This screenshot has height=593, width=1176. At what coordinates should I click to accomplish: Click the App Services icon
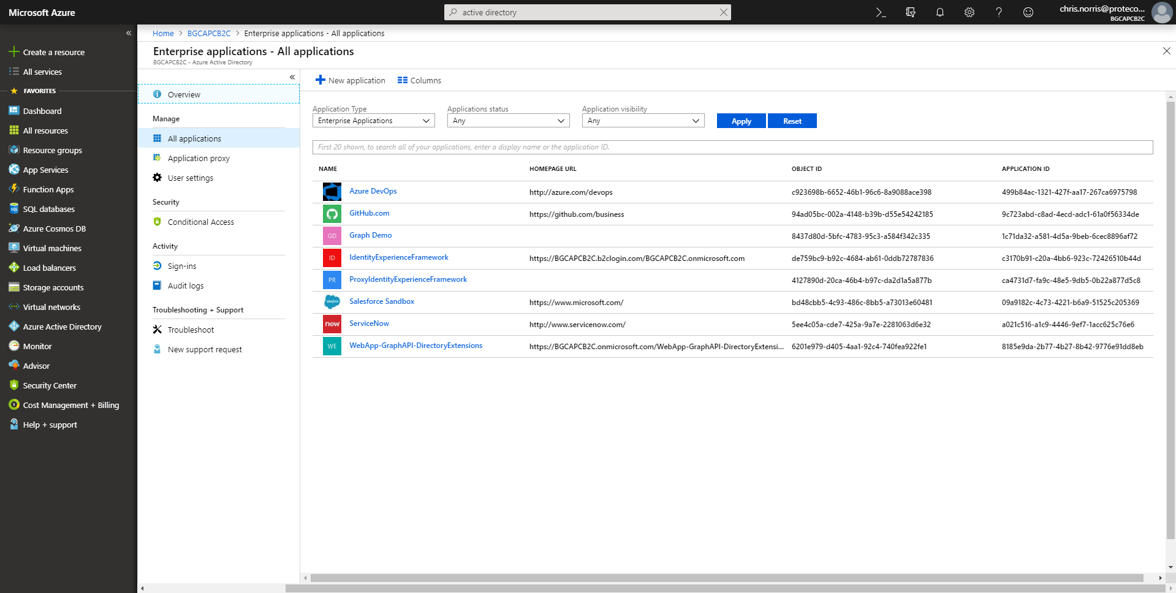coord(14,170)
